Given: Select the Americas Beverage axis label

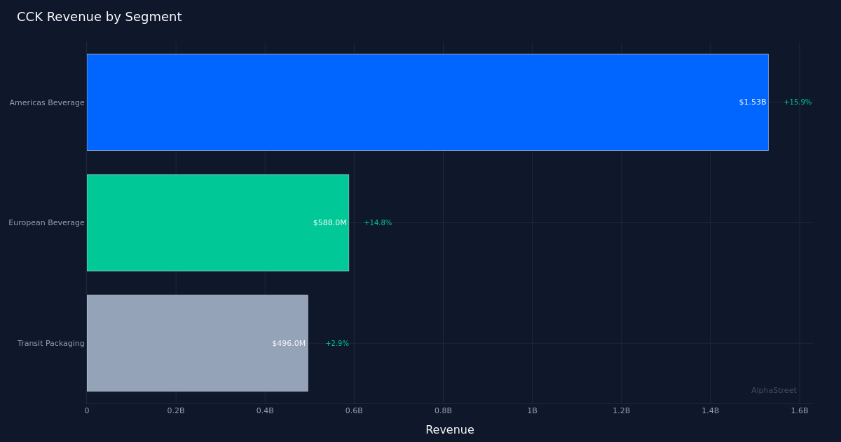Looking at the screenshot, I should 46,102.
